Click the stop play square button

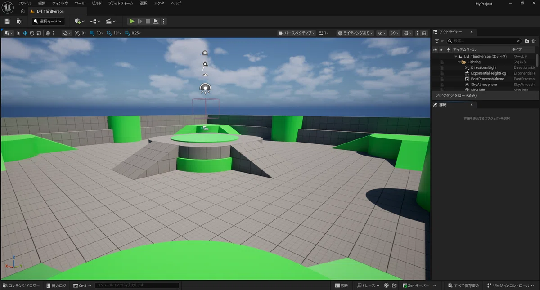click(x=148, y=21)
